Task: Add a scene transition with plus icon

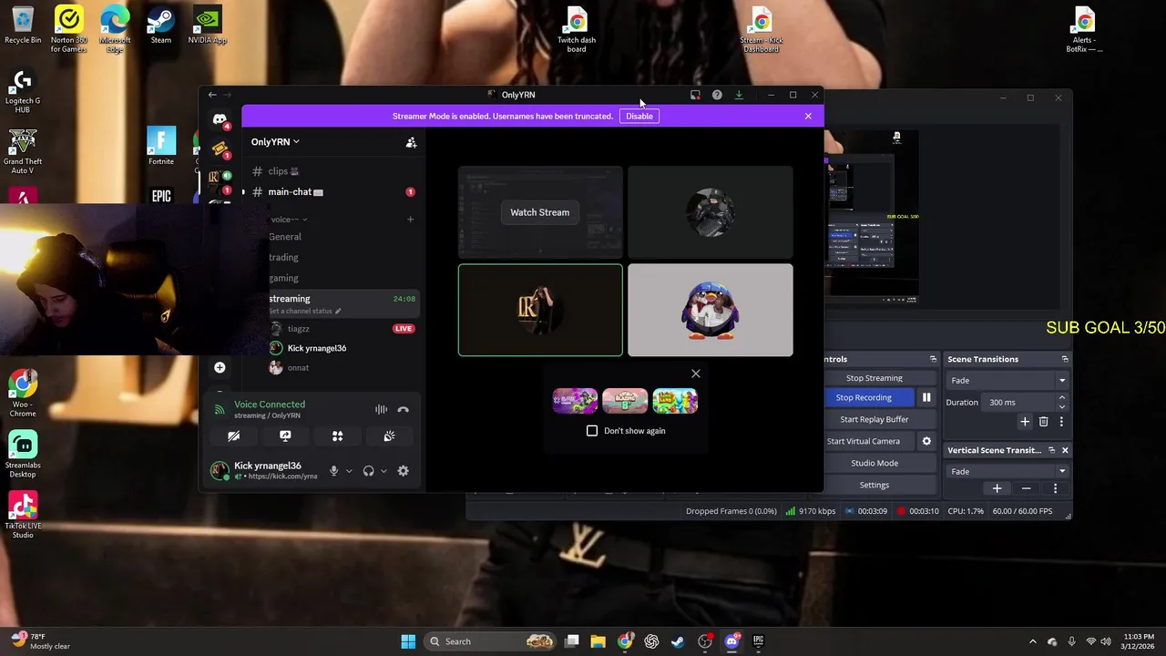Action: pos(1025,422)
